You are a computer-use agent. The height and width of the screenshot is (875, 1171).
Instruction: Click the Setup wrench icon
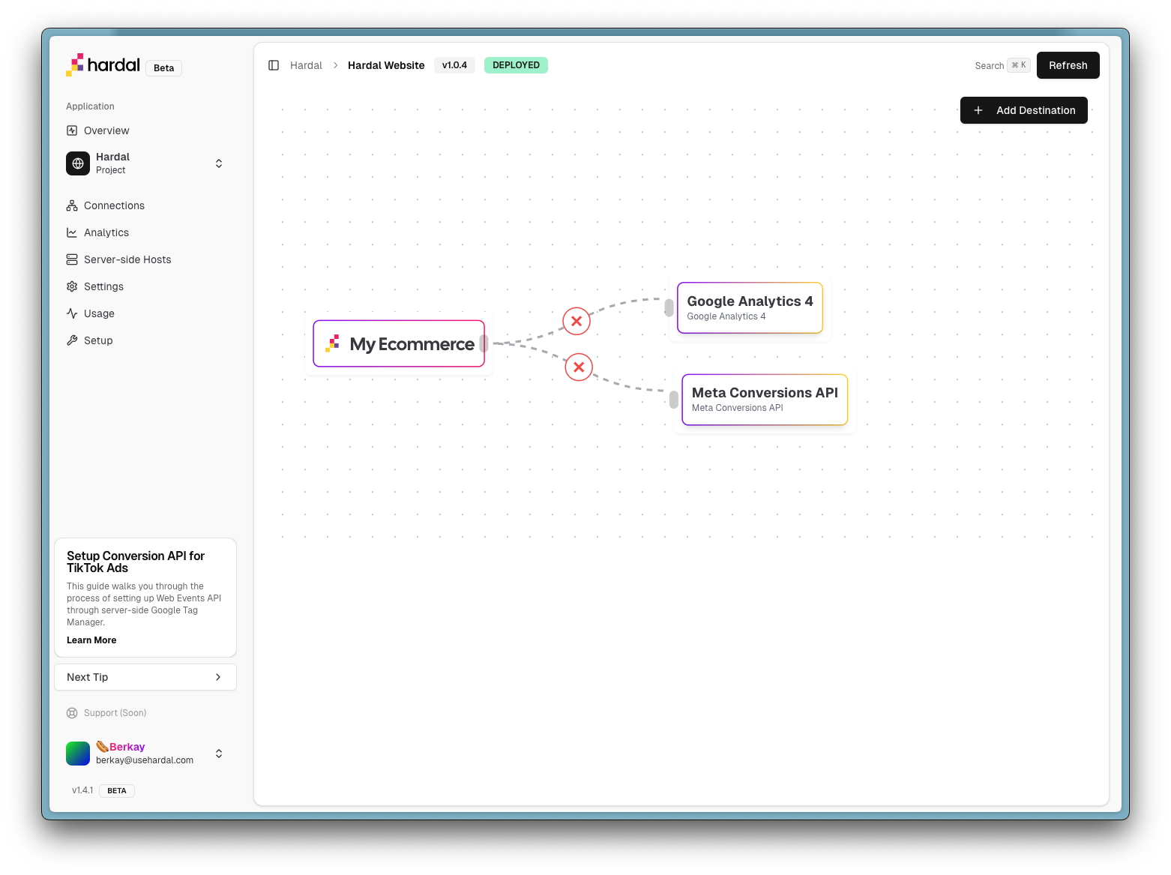tap(72, 340)
